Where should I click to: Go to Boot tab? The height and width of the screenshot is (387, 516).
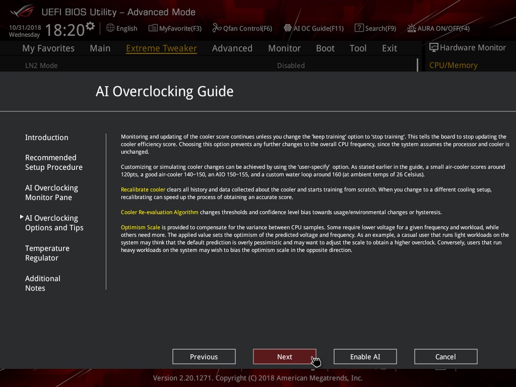click(x=325, y=48)
